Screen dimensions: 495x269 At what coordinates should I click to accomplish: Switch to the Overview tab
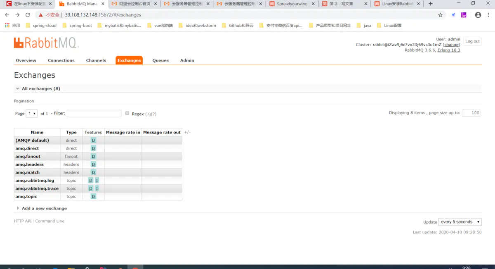click(x=26, y=60)
